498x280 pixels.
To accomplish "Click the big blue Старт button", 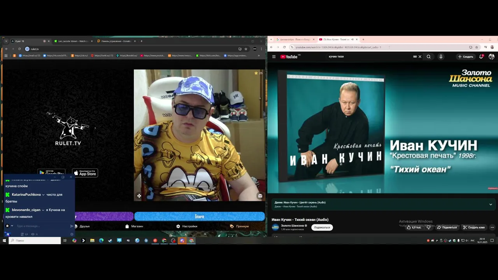I will [200, 216].
